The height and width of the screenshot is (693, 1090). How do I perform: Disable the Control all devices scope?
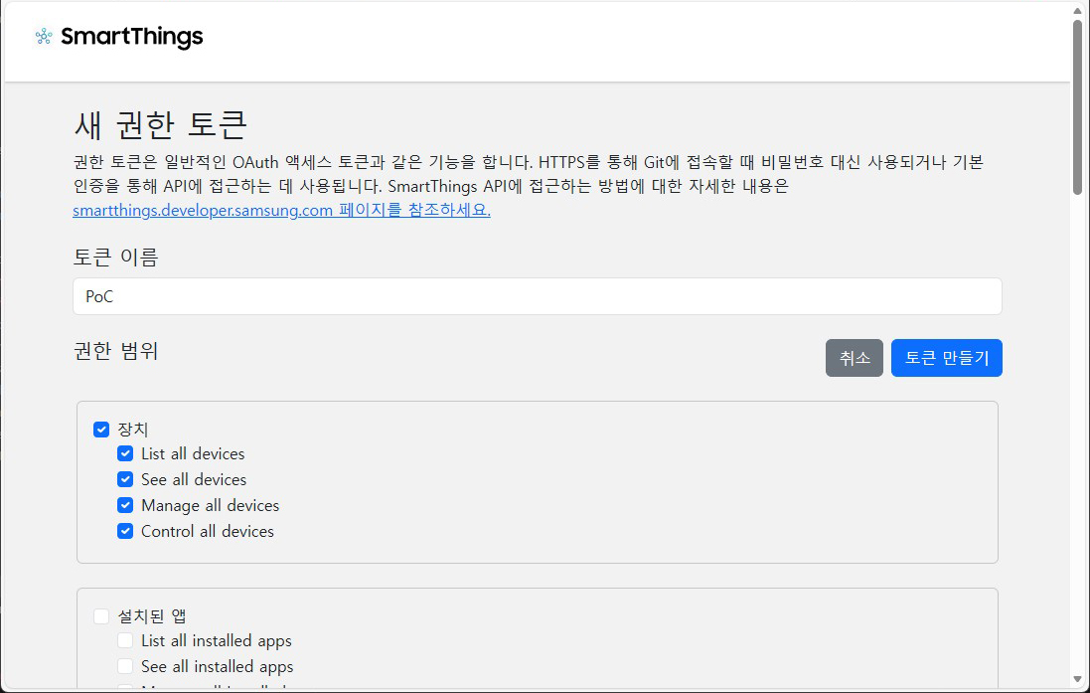[x=125, y=531]
